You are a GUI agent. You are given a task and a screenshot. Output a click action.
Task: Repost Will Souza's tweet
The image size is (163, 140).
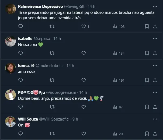point(52,134)
